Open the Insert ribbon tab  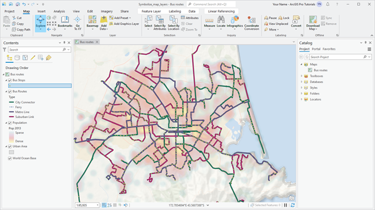click(41, 11)
